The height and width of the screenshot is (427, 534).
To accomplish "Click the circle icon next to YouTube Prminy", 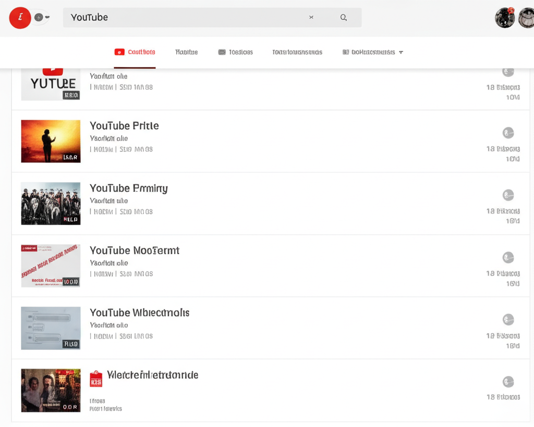I will 508,195.
